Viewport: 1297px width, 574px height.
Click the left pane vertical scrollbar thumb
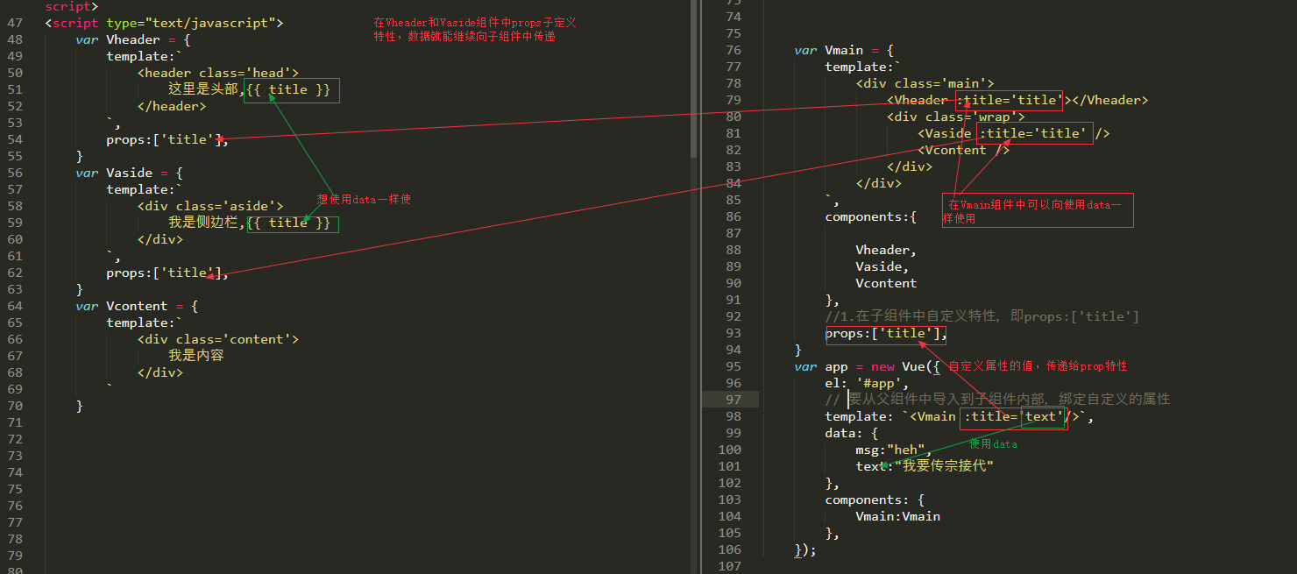[694, 79]
